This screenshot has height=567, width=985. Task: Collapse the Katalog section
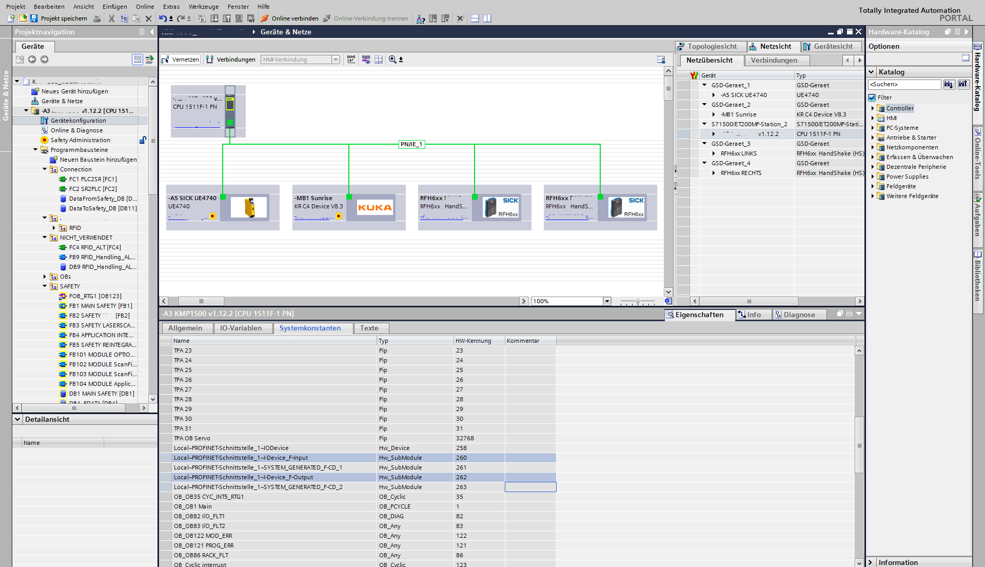872,72
